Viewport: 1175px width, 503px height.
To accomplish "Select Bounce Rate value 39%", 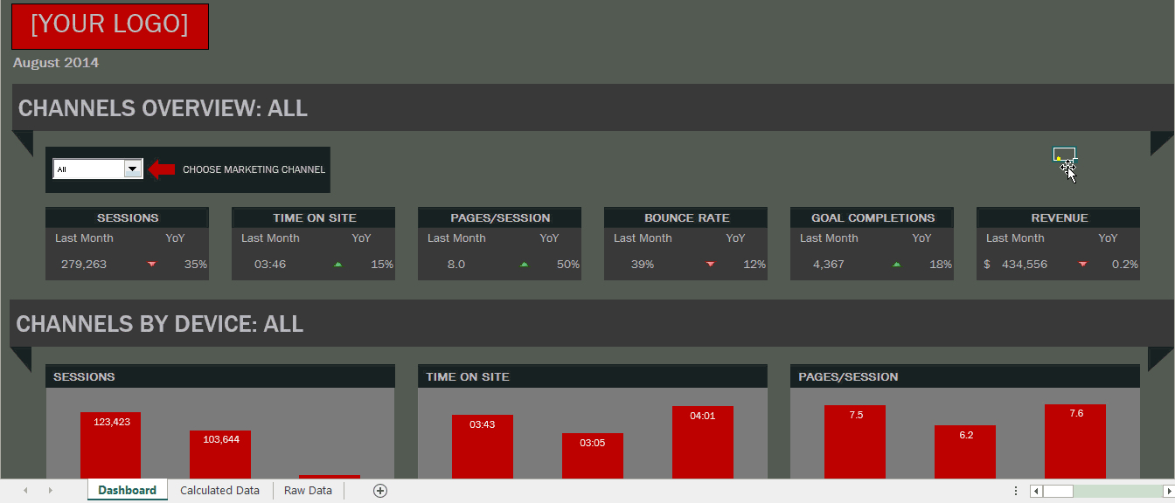I will (643, 264).
